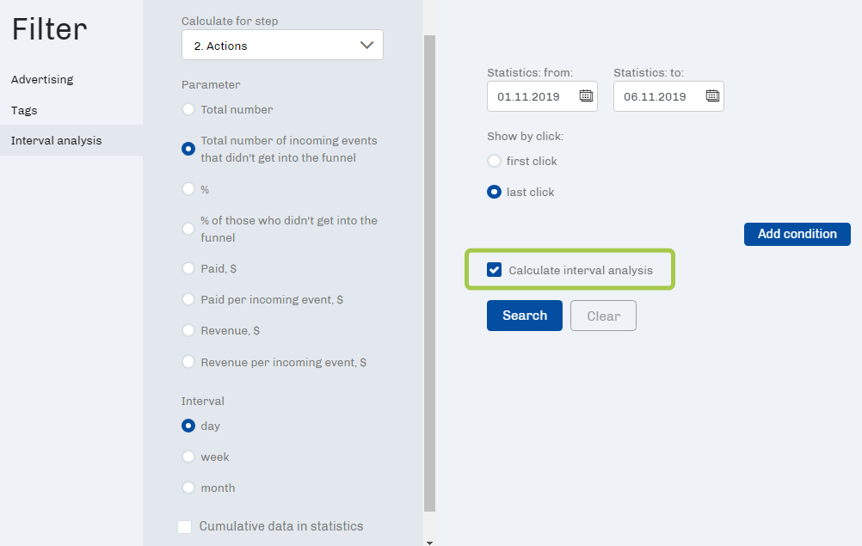Viewport: 862px width, 546px height.
Task: Select the Total number parameter
Action: 188,109
